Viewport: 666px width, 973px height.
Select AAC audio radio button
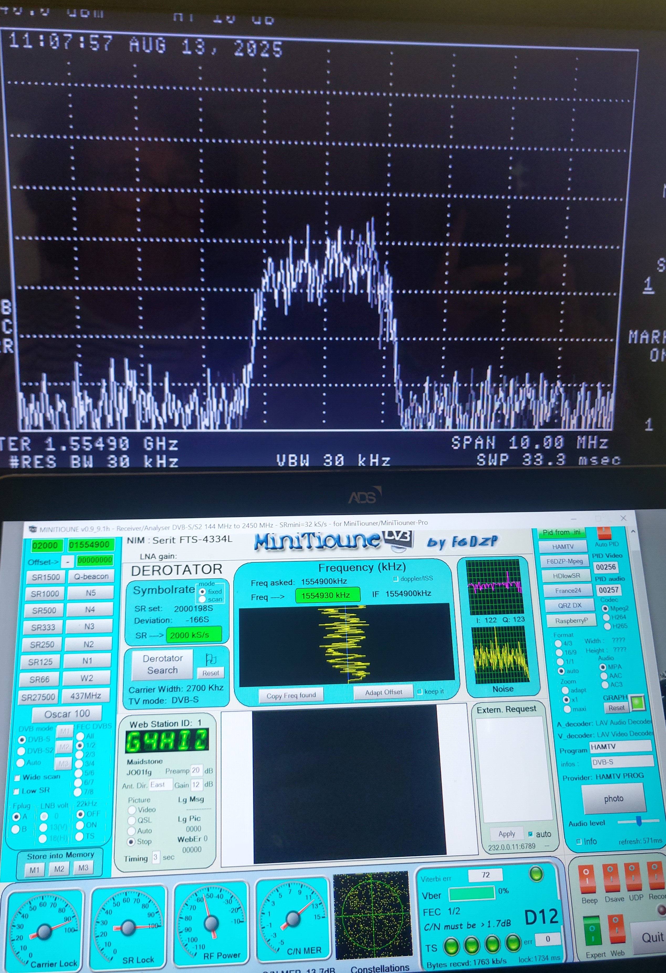(x=604, y=676)
